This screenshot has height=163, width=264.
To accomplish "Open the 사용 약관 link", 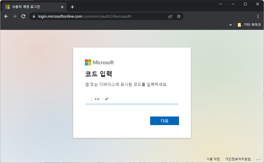I will (x=213, y=159).
